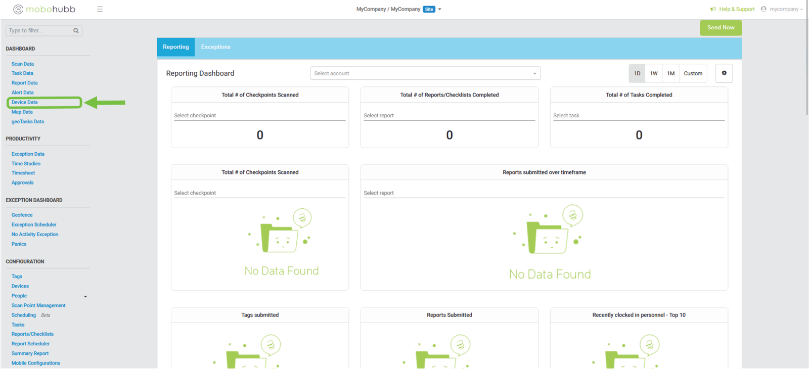Open the Device Data link

[x=25, y=102]
